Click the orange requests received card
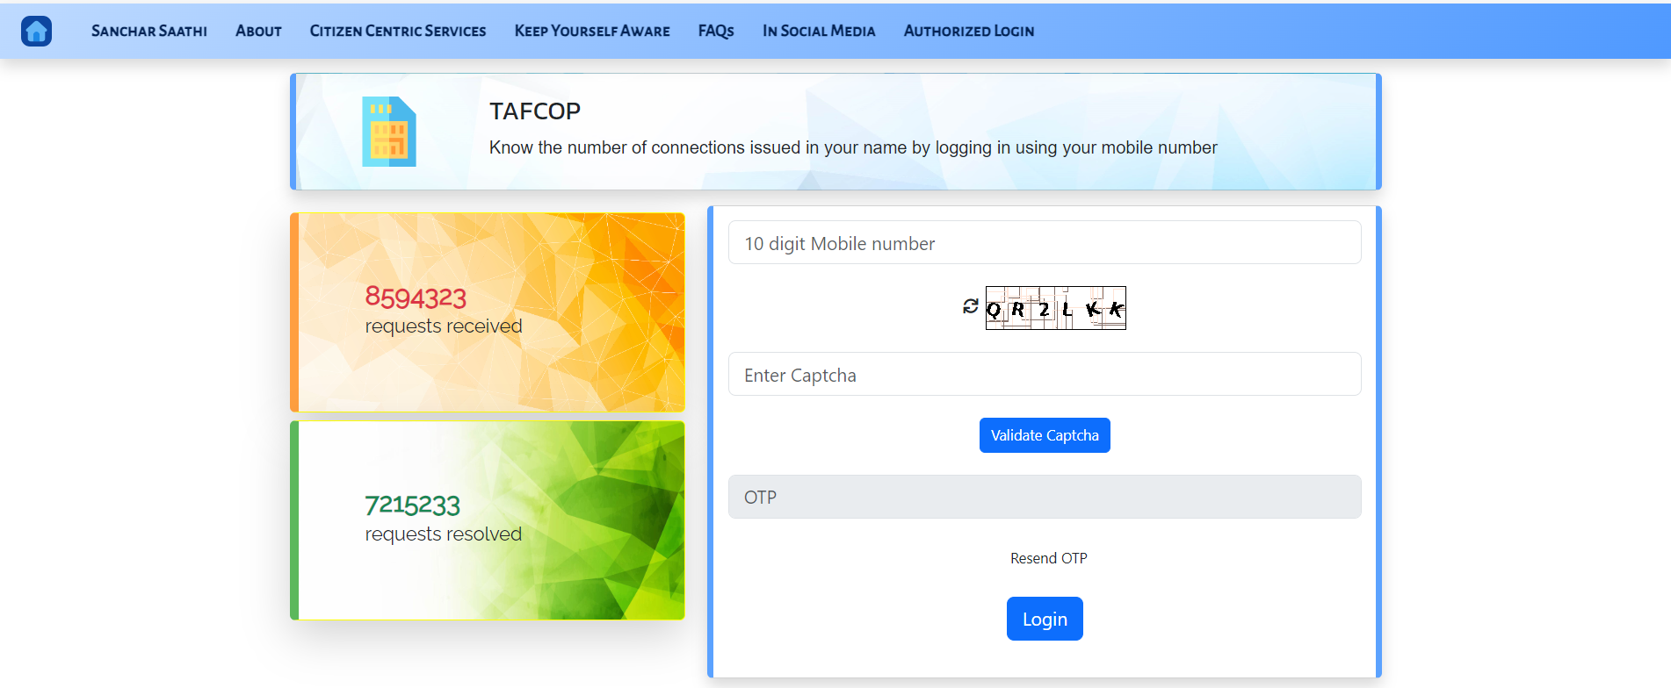Viewport: 1671px width, 688px height. point(488,312)
